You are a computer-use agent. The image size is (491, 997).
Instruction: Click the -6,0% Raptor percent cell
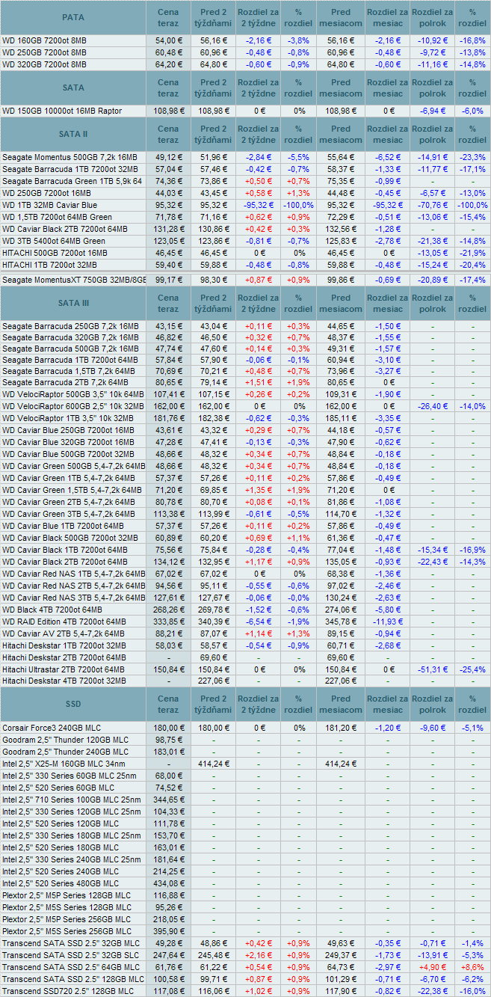[472, 111]
